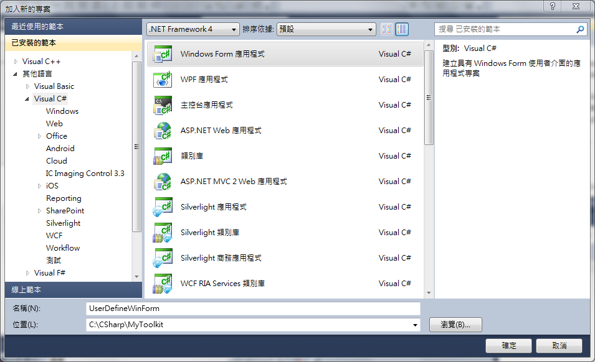The width and height of the screenshot is (595, 362).
Task: Open the .NET Framework 4 dropdown
Action: point(193,29)
